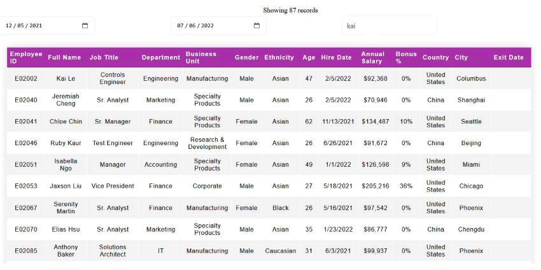The height and width of the screenshot is (270, 541).
Task: Select employee ID E02070
Action: [x=26, y=229]
